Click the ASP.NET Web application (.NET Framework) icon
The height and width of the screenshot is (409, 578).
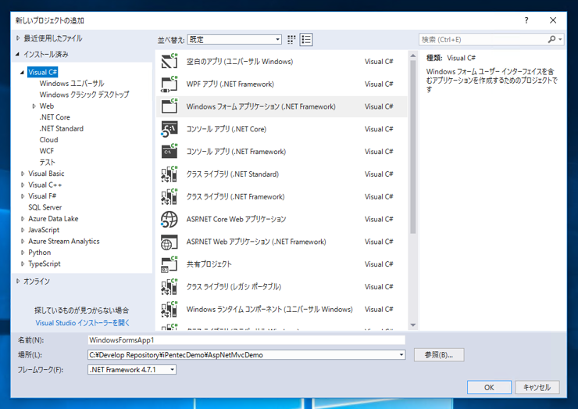(x=169, y=242)
